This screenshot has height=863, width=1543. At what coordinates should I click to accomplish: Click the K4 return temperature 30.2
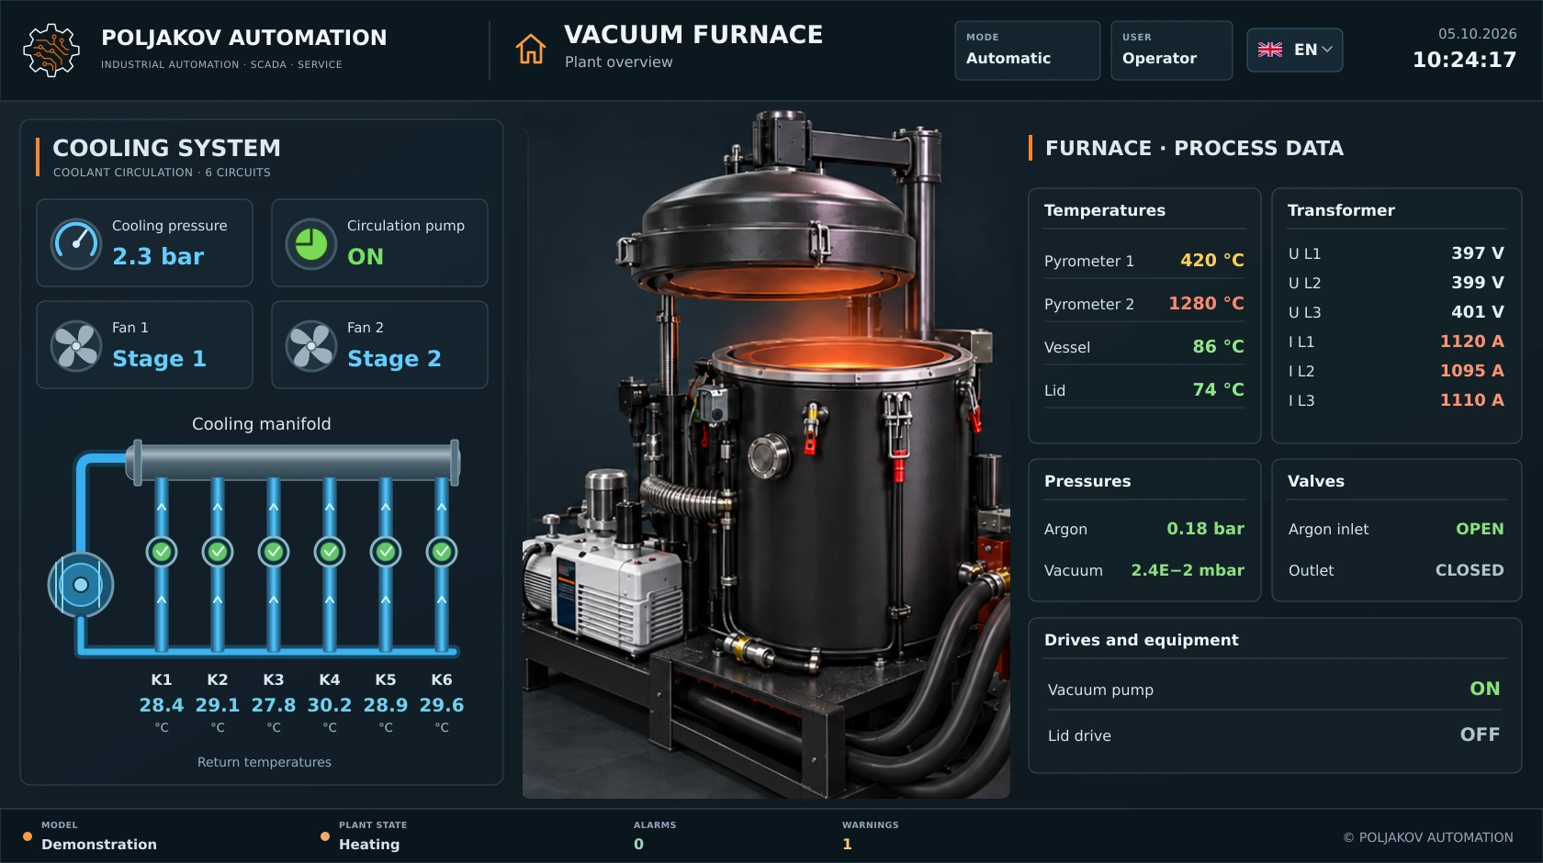(x=330, y=705)
